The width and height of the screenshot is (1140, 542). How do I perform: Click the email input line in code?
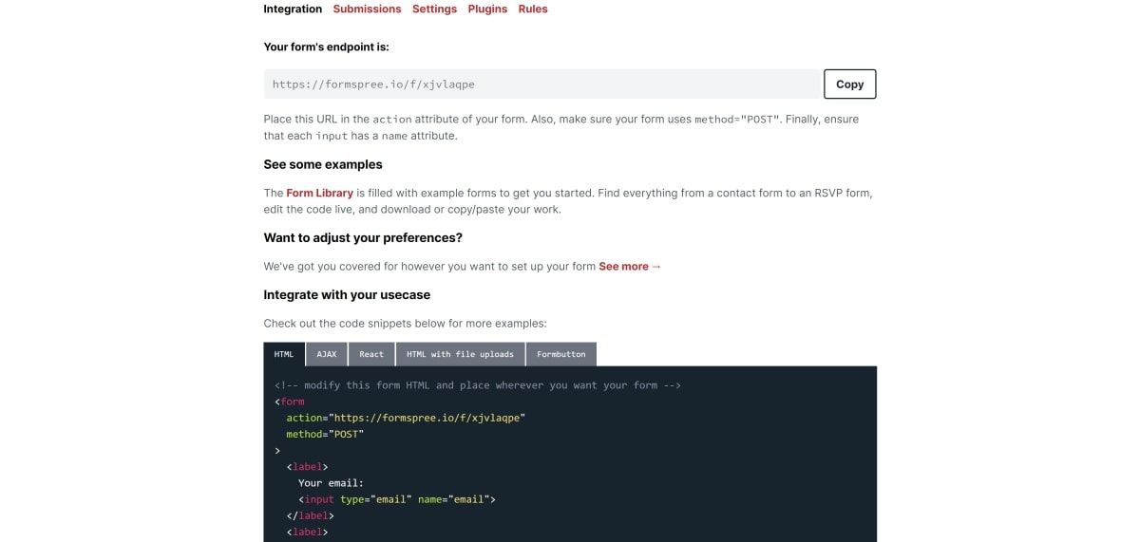coord(396,498)
